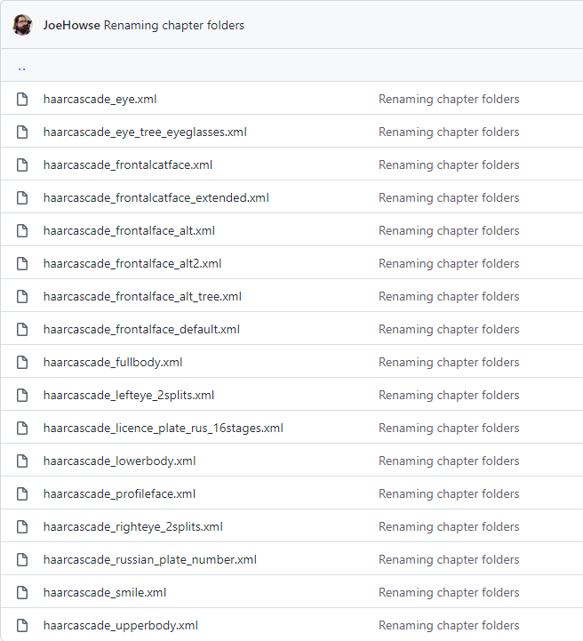The width and height of the screenshot is (583, 641).
Task: Open commit message in haarcascade_frontalface_alt.xml row
Action: point(449,230)
